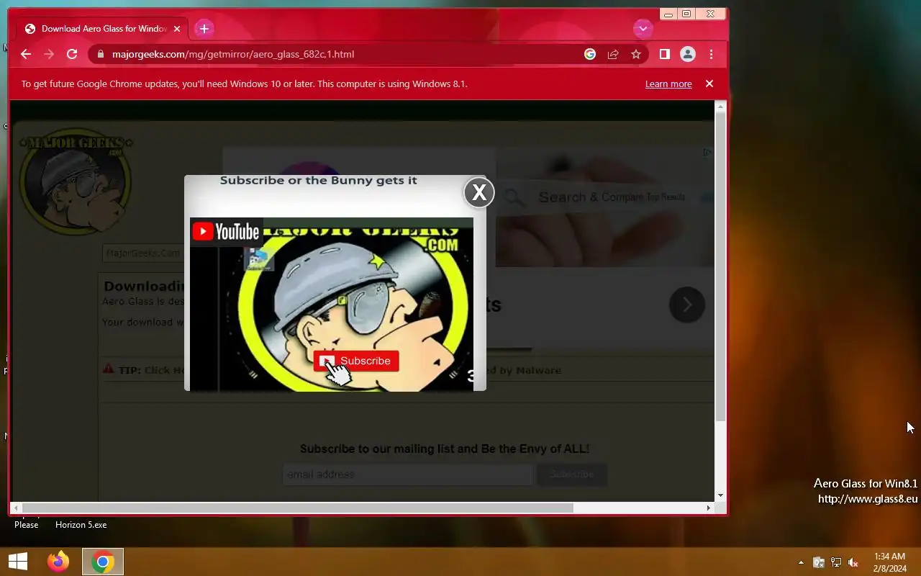Click the YouTube logo on the video
This screenshot has width=921, height=576.
point(226,231)
